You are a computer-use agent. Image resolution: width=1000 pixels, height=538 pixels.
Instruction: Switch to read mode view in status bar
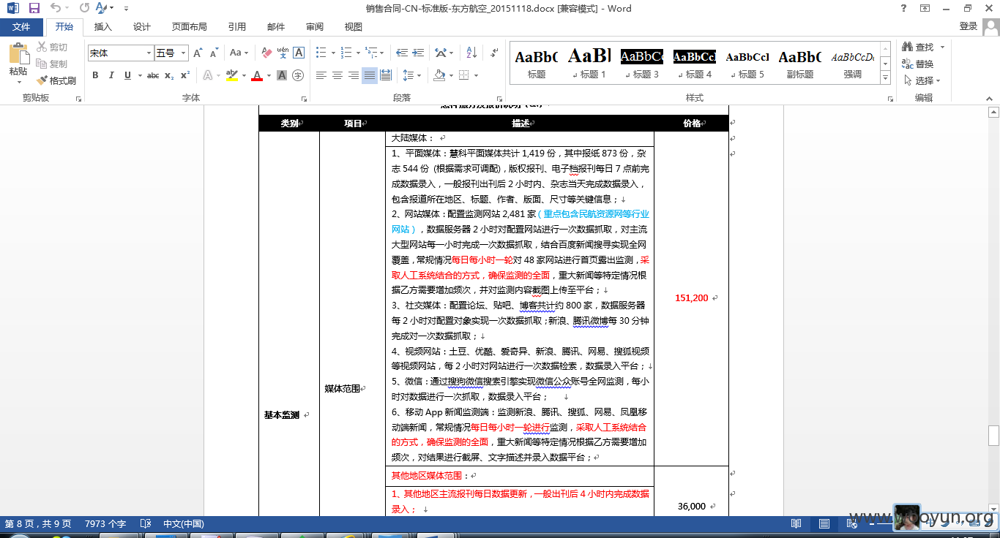[x=796, y=523]
